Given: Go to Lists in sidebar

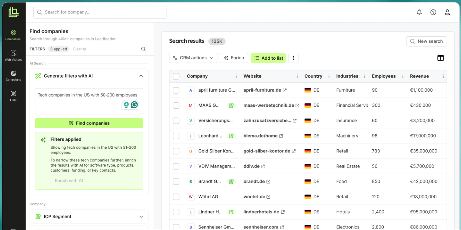Looking at the screenshot, I should 13,96.
